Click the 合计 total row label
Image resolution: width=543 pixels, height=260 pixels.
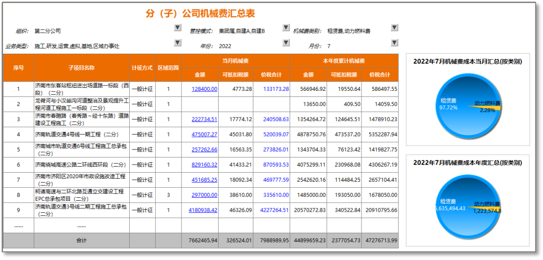tap(81, 240)
